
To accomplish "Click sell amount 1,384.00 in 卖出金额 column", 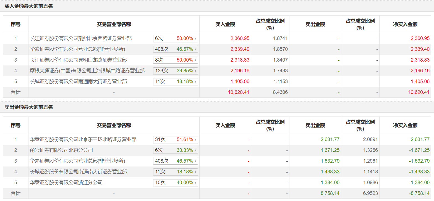I will [x=330, y=183].
